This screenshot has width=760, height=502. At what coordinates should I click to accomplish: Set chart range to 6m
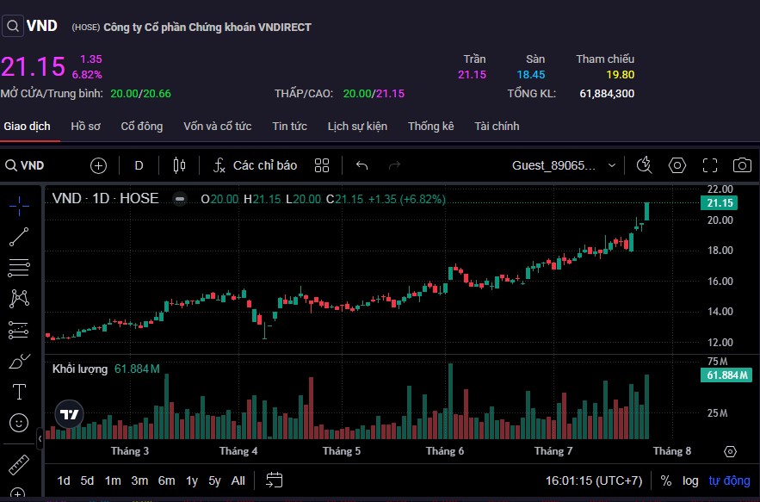point(166,480)
